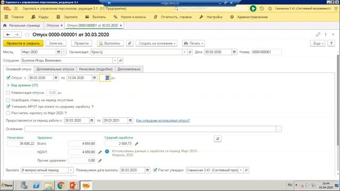
Task: Toggle Учитывать МРОТ при оплате checkbox
Action: 8,107
